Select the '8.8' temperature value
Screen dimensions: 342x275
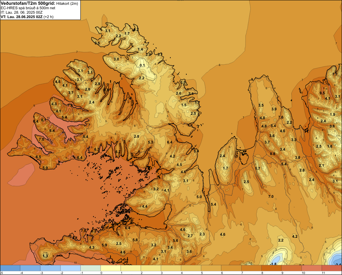point(273,154)
